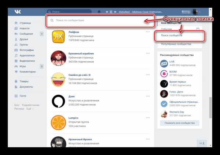Open the Бумажный кораблик link
220x155 pixels.
pyautogui.click(x=81, y=54)
